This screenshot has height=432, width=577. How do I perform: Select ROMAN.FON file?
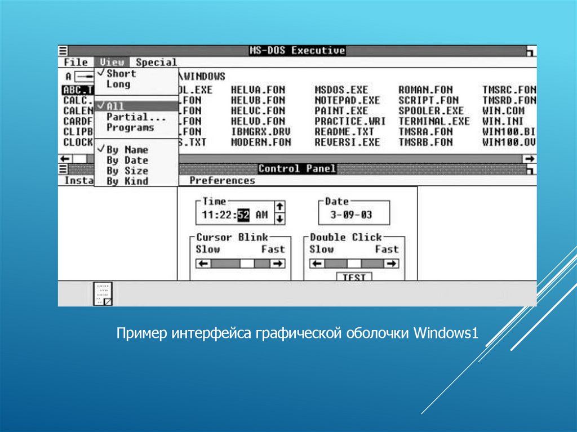(425, 90)
